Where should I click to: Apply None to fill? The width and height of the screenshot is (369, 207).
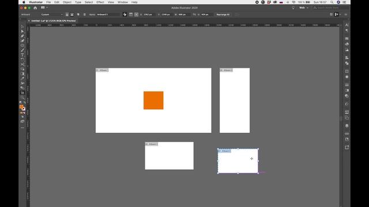point(24,113)
